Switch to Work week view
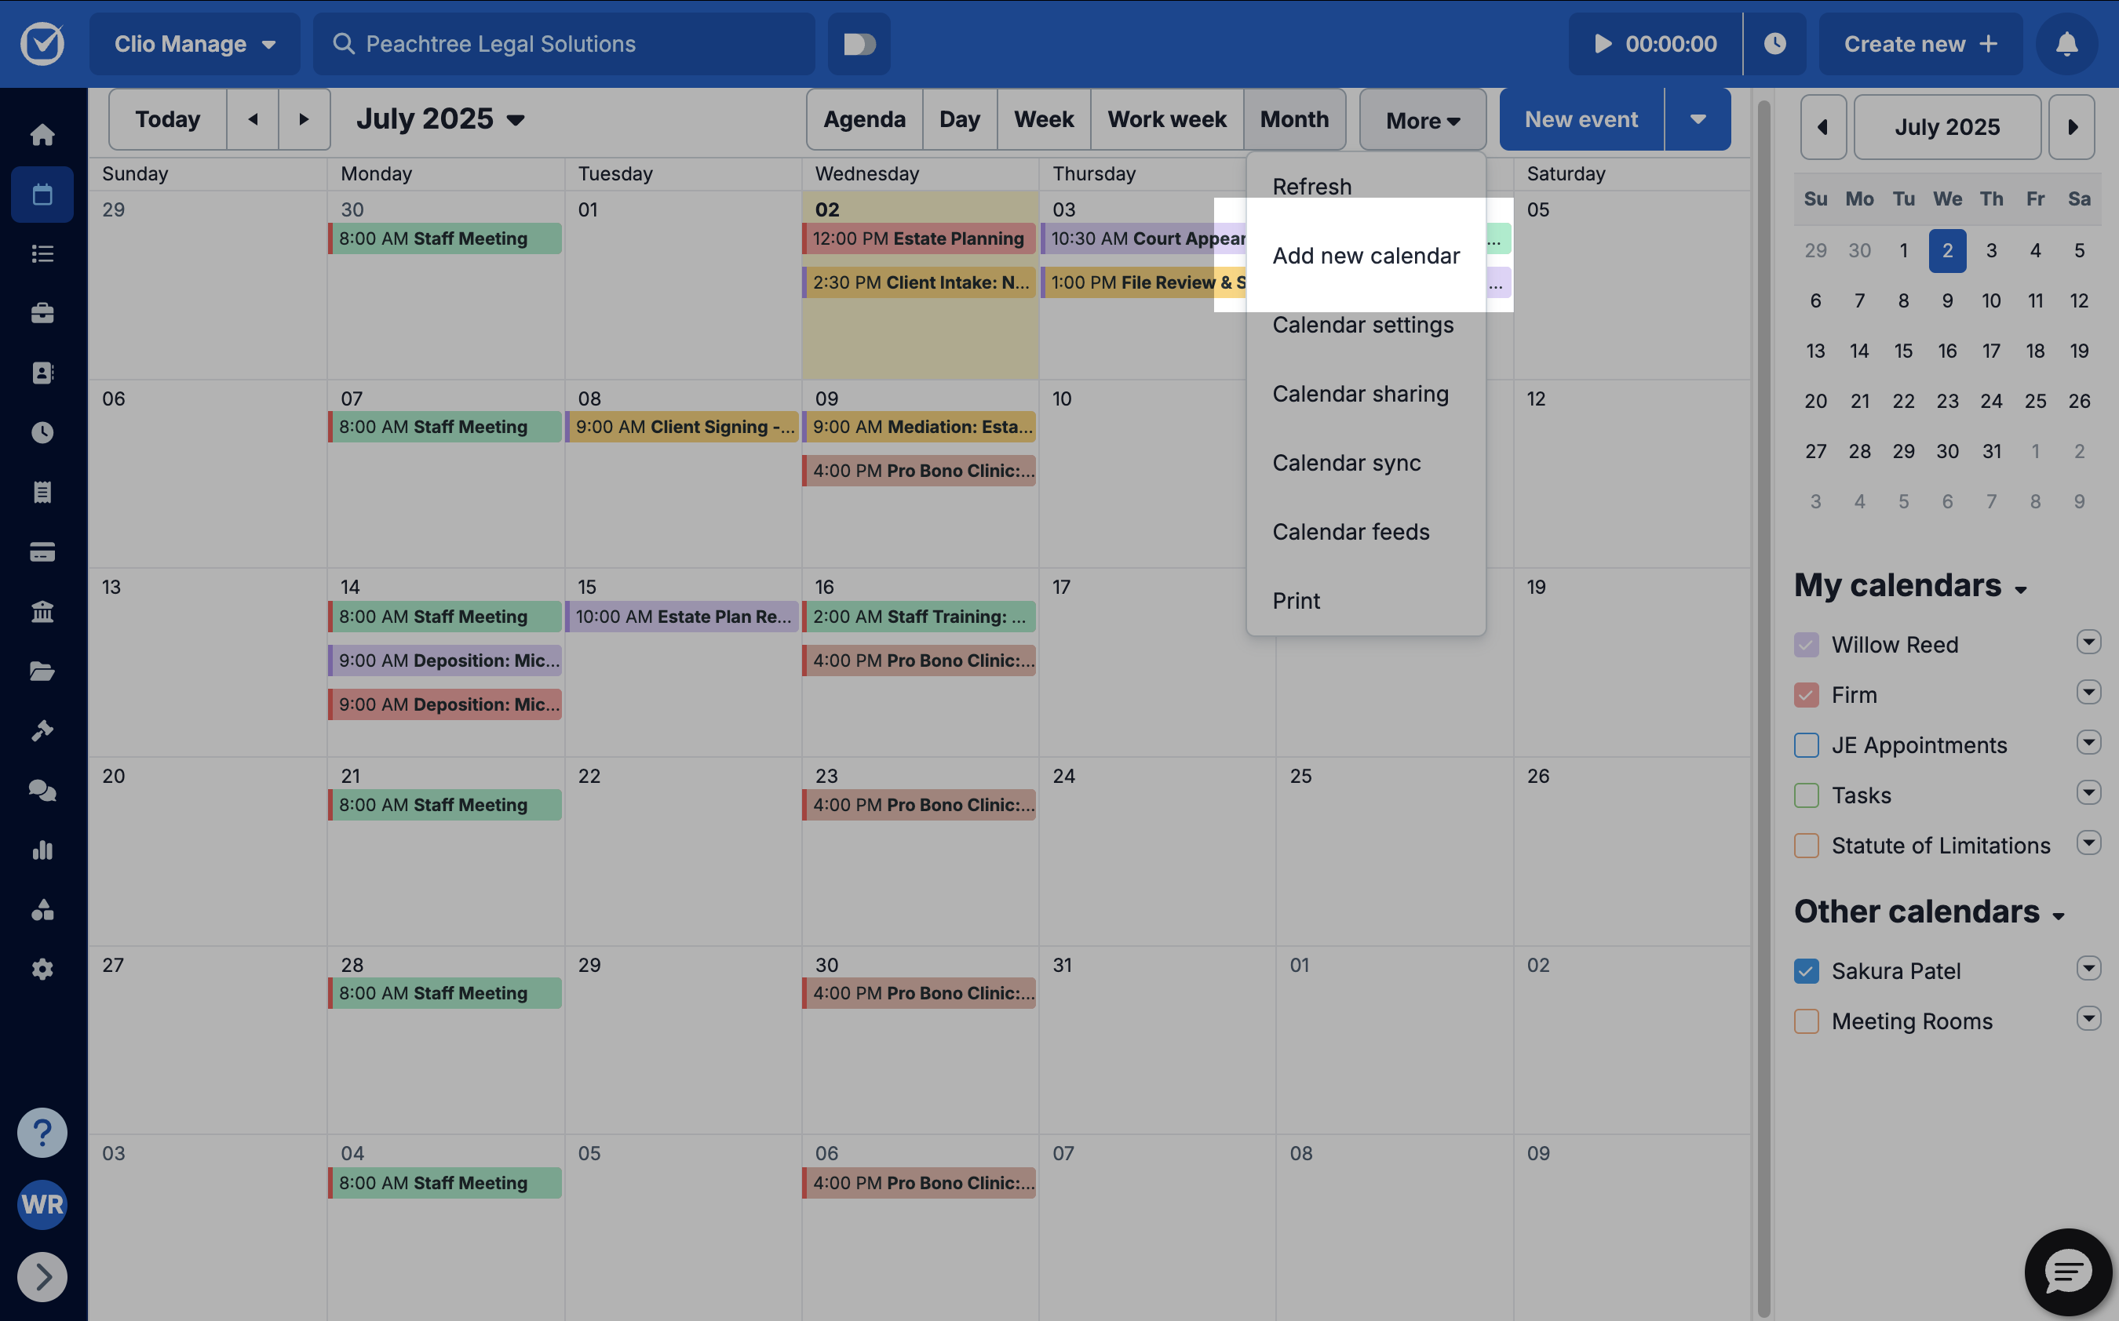The width and height of the screenshot is (2119, 1321). pos(1166,120)
